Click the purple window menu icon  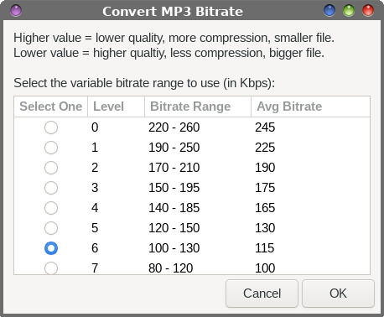click(x=16, y=11)
